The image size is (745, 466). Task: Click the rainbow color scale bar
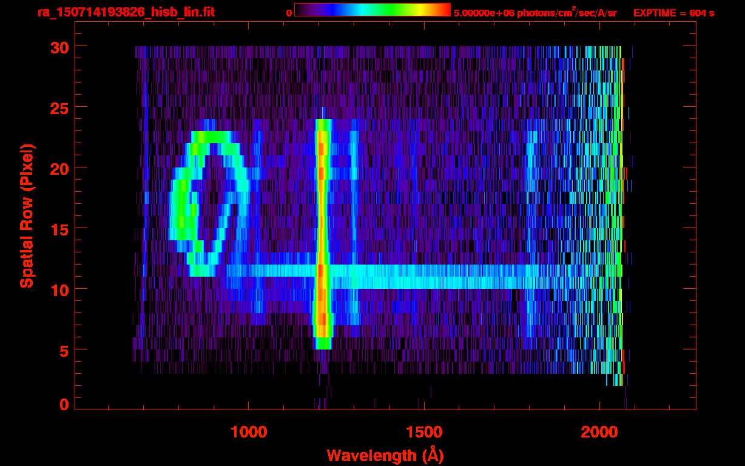373,10
